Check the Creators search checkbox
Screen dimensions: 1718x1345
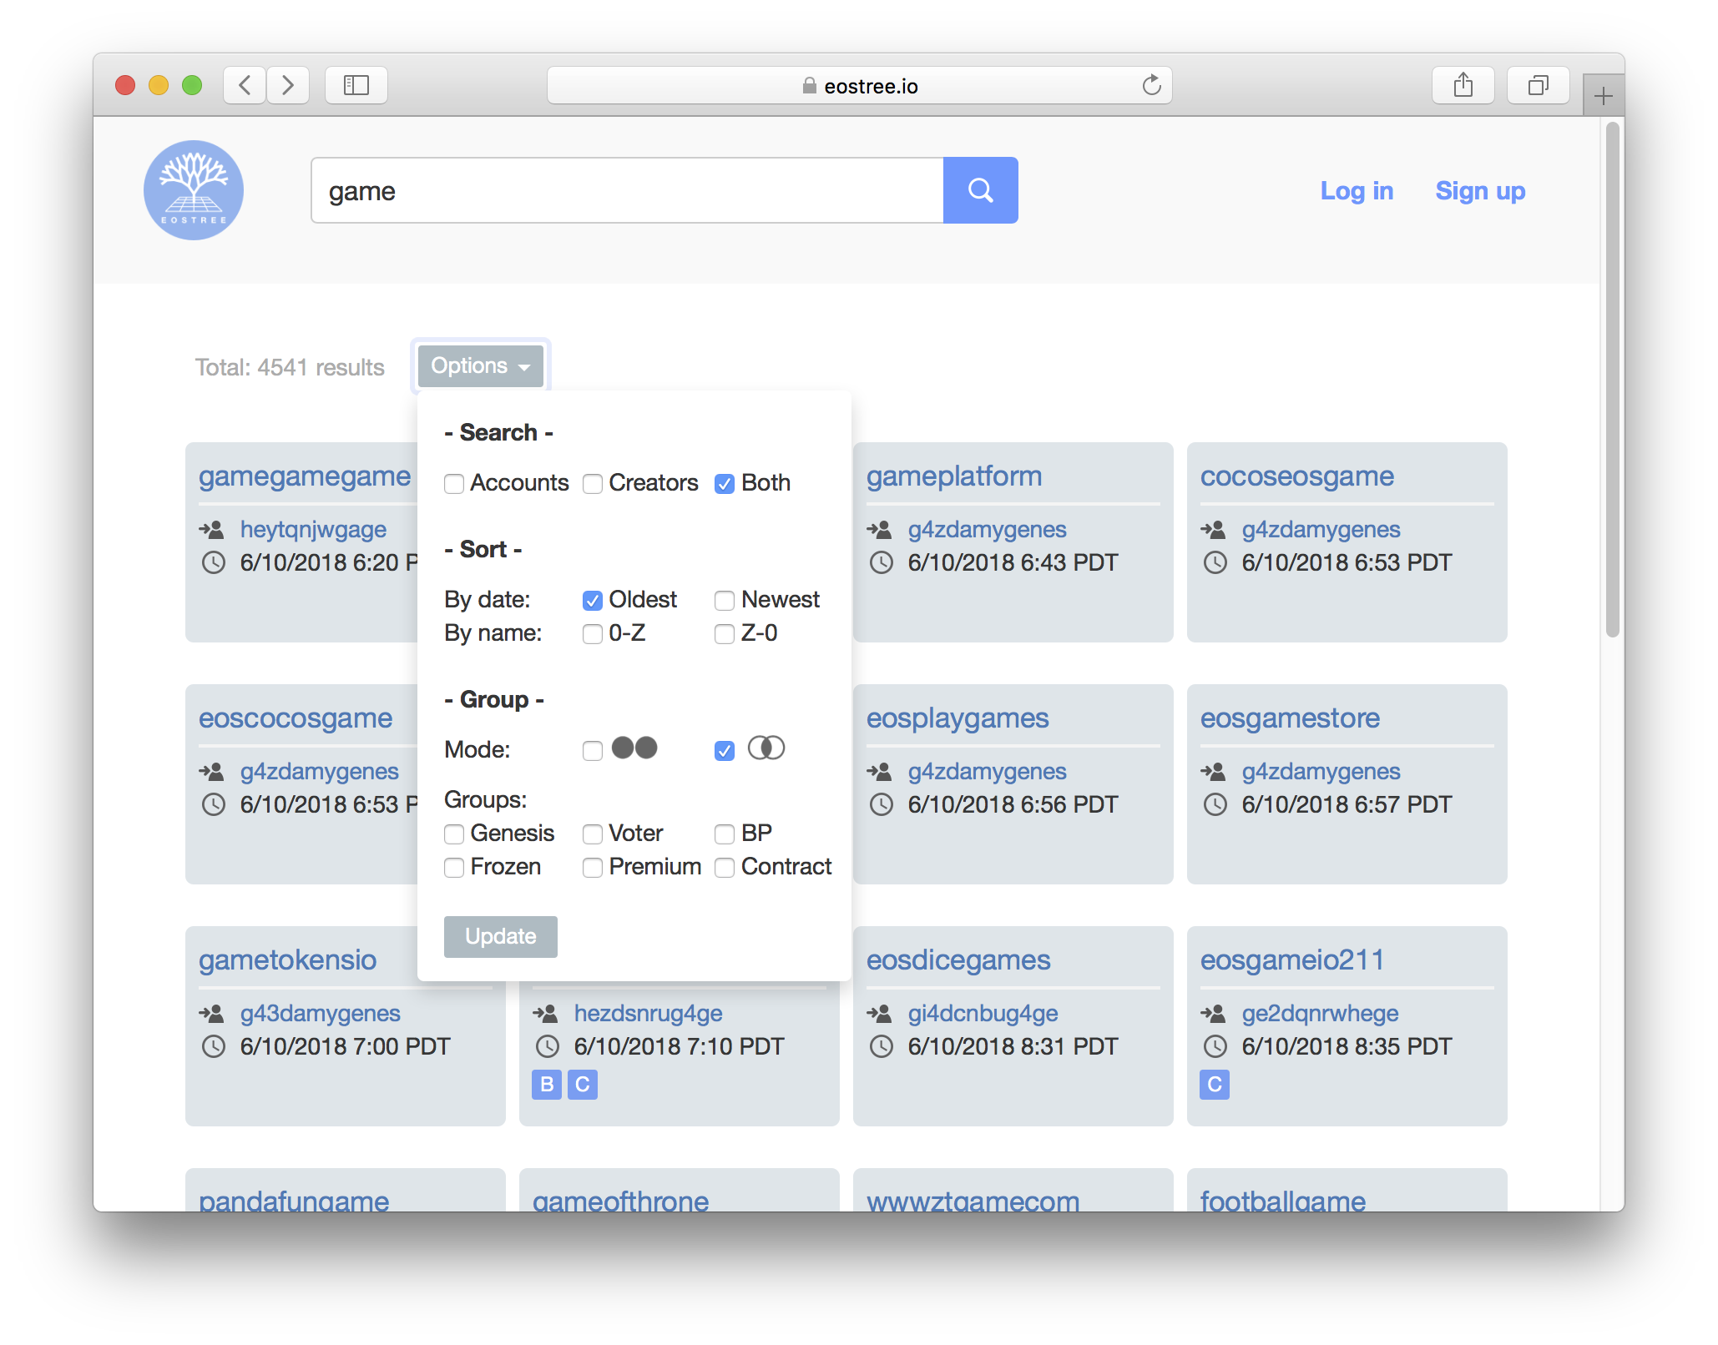[593, 484]
